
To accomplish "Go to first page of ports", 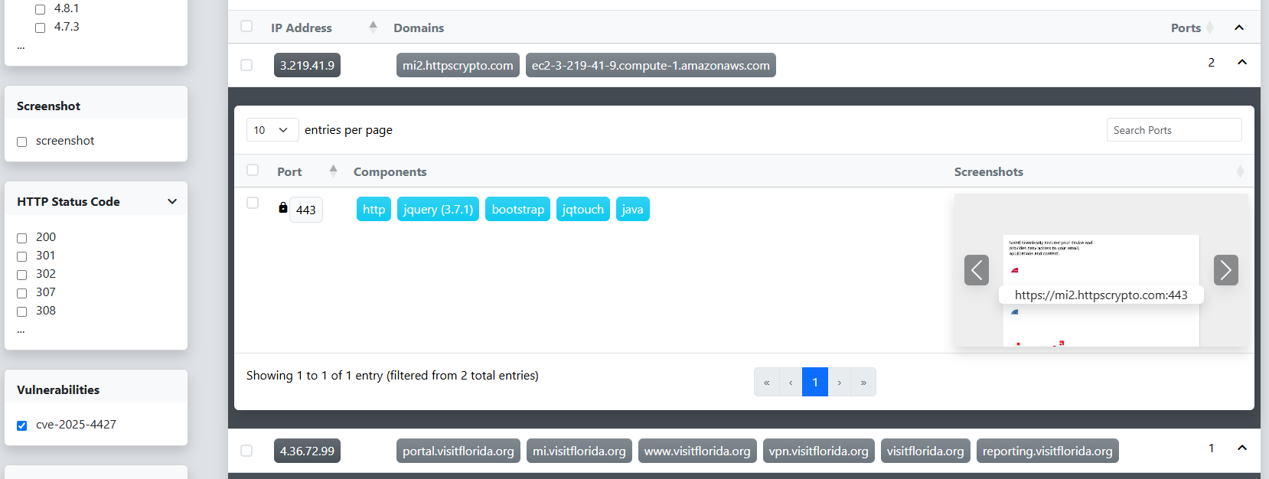I will click(x=766, y=382).
